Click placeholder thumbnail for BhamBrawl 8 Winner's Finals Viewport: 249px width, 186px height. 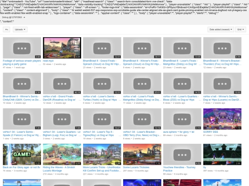tap(142, 48)
